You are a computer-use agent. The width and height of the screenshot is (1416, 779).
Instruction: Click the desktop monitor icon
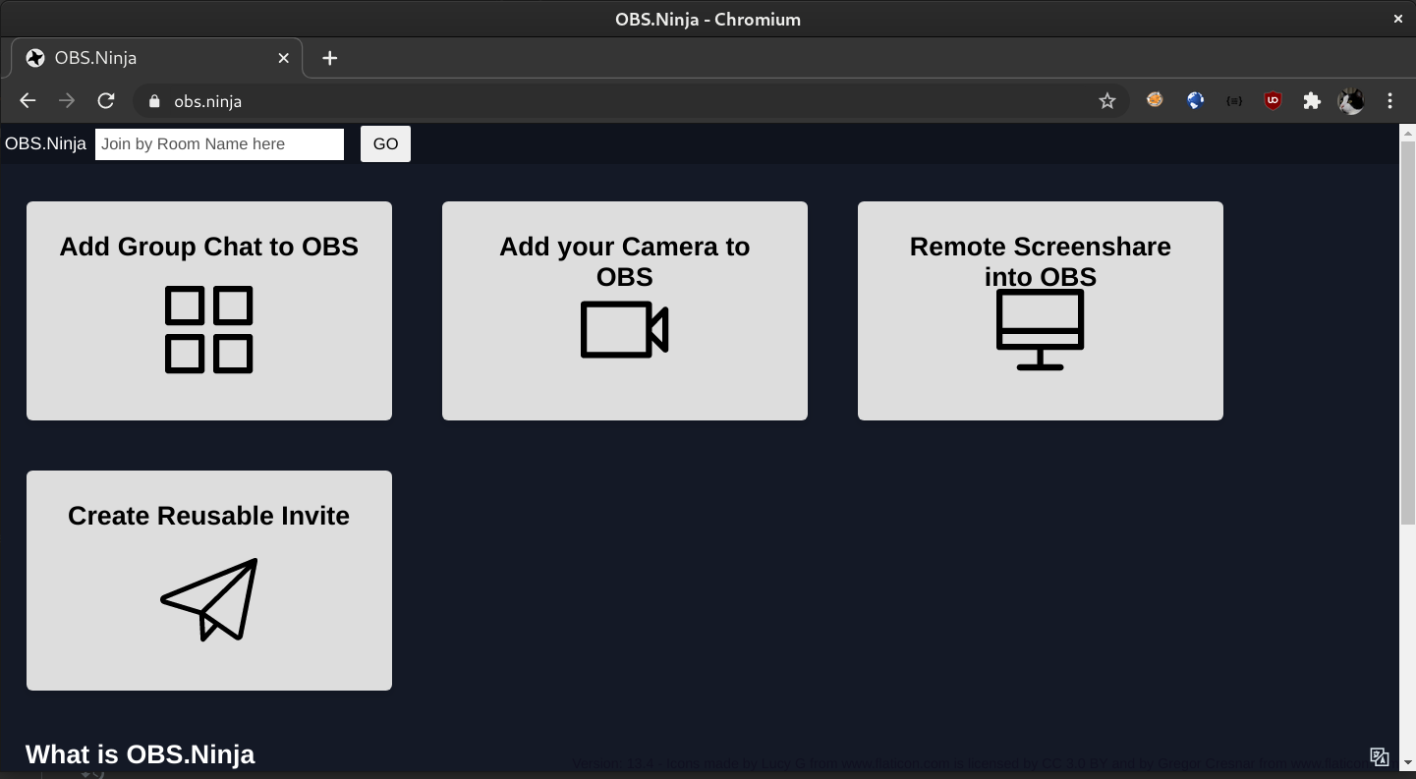point(1041,329)
